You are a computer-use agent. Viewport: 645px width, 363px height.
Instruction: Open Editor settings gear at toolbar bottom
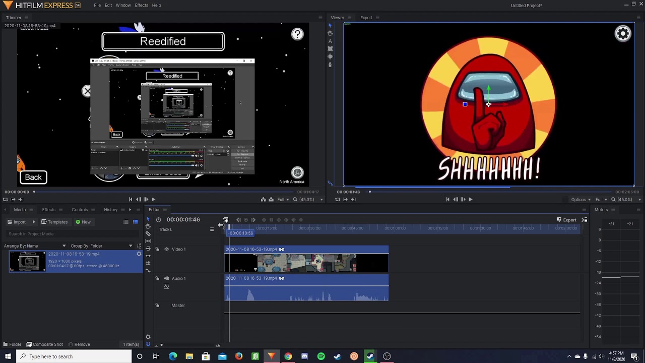[x=148, y=337]
